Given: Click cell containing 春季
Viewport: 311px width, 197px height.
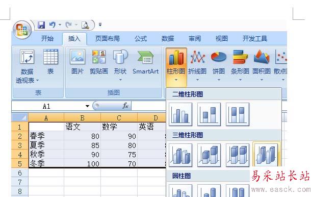Looking at the screenshot, I should tap(46, 136).
